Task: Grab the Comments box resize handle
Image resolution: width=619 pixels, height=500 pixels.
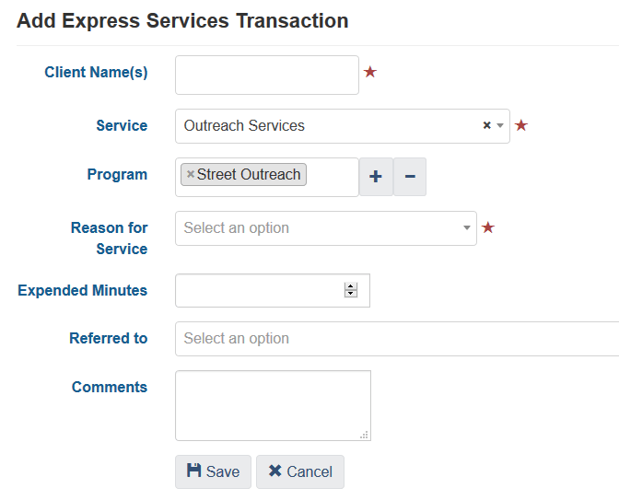Action: tap(365, 435)
